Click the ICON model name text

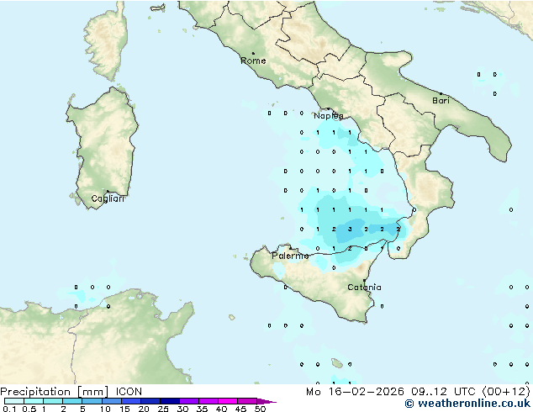[x=129, y=392]
